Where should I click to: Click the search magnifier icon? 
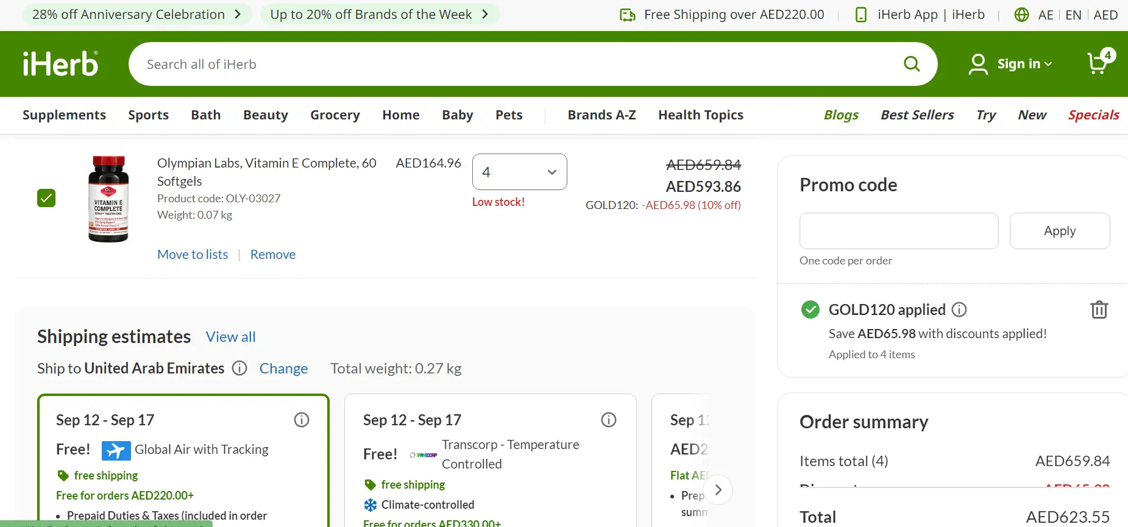pyautogui.click(x=912, y=64)
